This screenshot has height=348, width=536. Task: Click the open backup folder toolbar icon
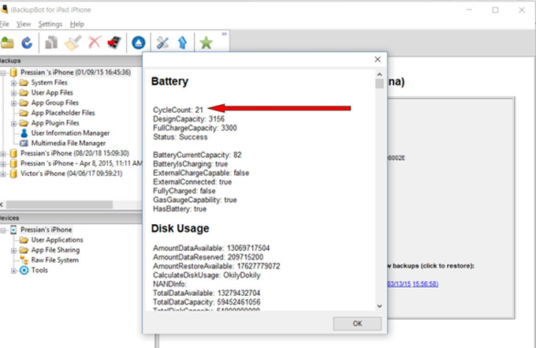coord(8,43)
